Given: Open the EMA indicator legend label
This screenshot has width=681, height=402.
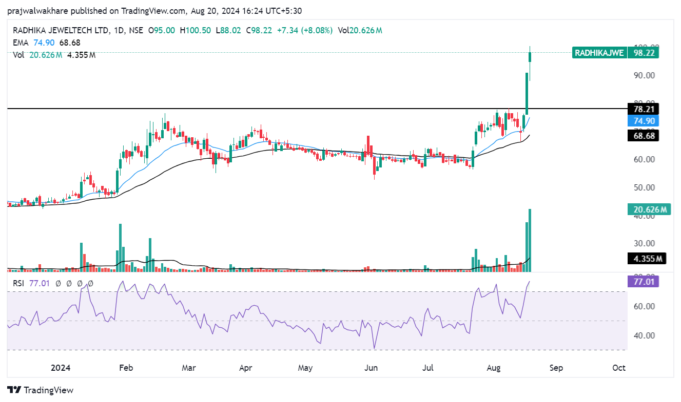Looking at the screenshot, I should click(21, 43).
